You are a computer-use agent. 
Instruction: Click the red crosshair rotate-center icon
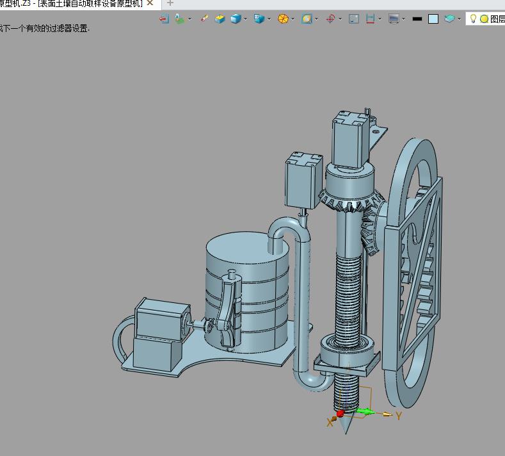(x=330, y=19)
